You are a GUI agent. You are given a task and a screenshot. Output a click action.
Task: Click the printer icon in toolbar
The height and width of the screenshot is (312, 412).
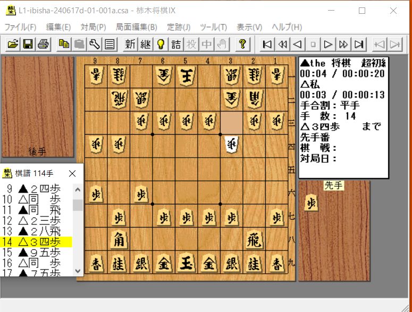43,44
